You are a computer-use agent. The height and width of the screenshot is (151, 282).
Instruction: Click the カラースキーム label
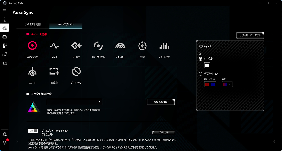pos(210,79)
